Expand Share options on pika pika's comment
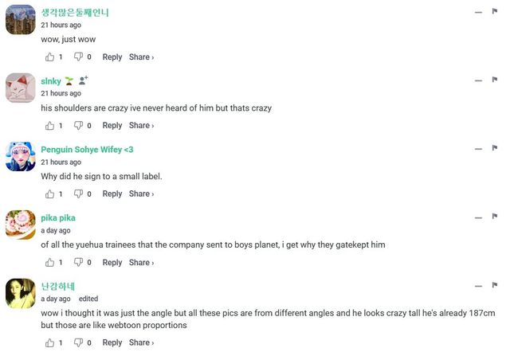 (x=141, y=263)
